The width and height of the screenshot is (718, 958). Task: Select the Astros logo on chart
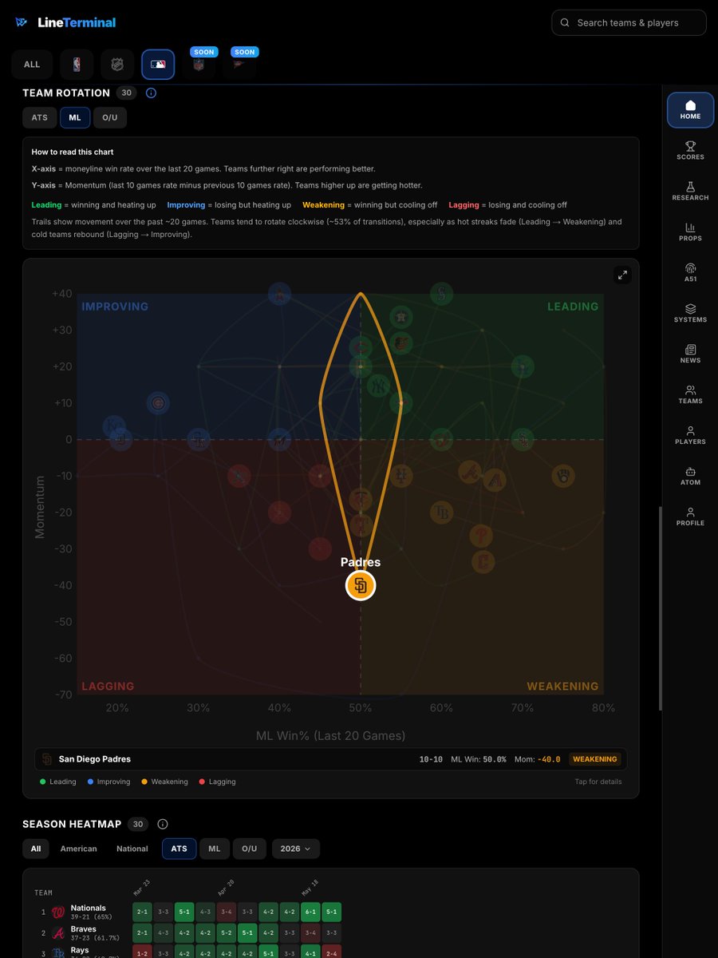click(401, 317)
